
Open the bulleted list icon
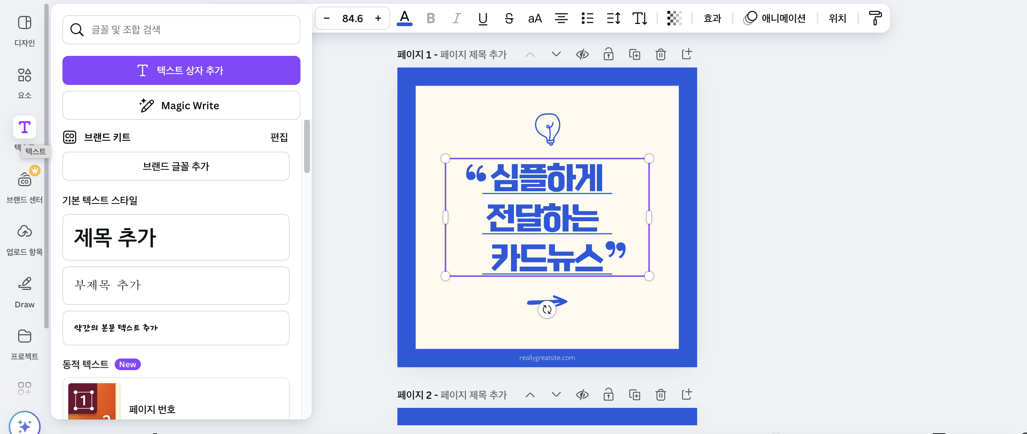pyautogui.click(x=587, y=19)
